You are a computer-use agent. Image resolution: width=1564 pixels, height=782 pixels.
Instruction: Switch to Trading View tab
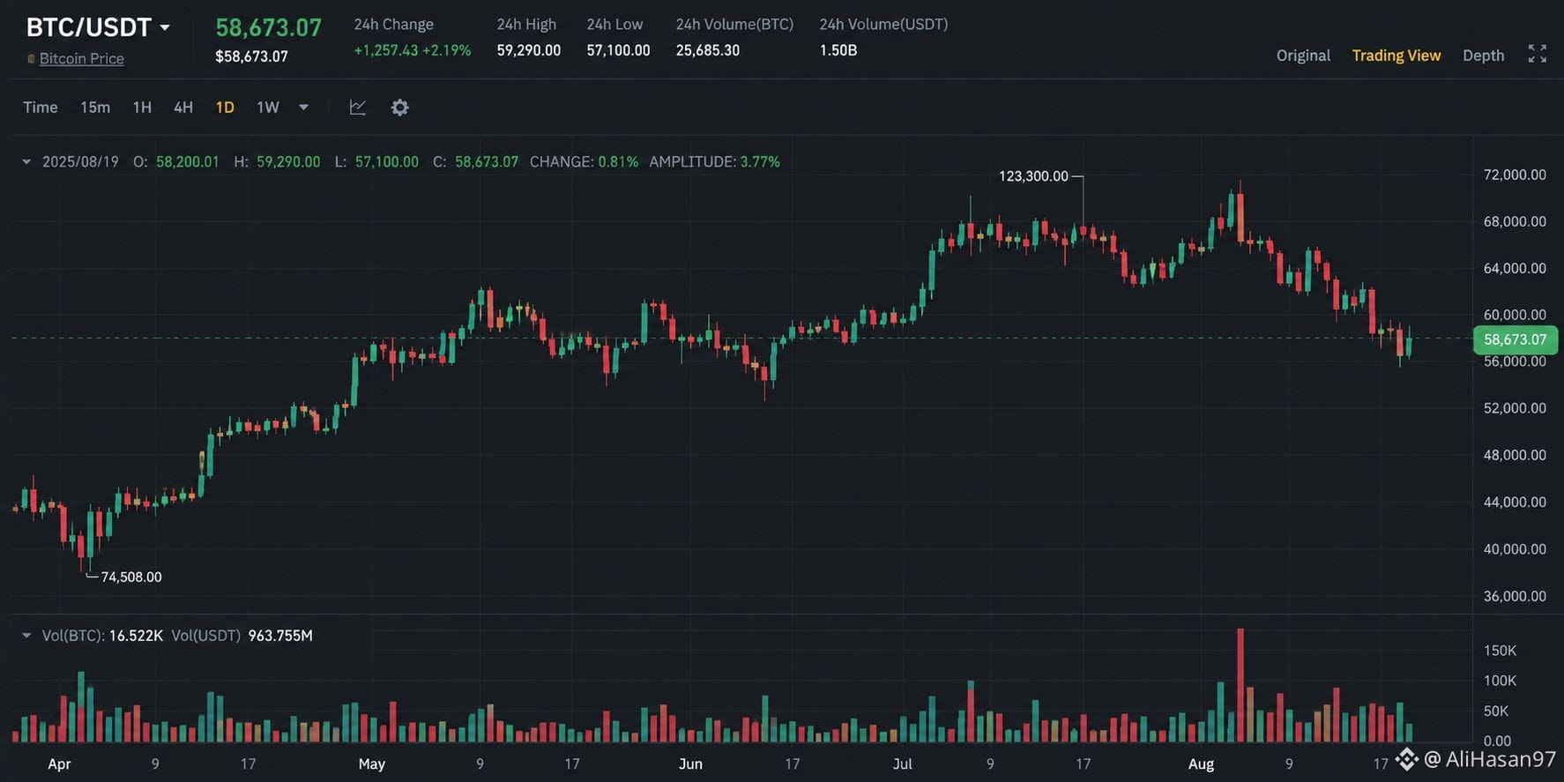tap(1396, 56)
